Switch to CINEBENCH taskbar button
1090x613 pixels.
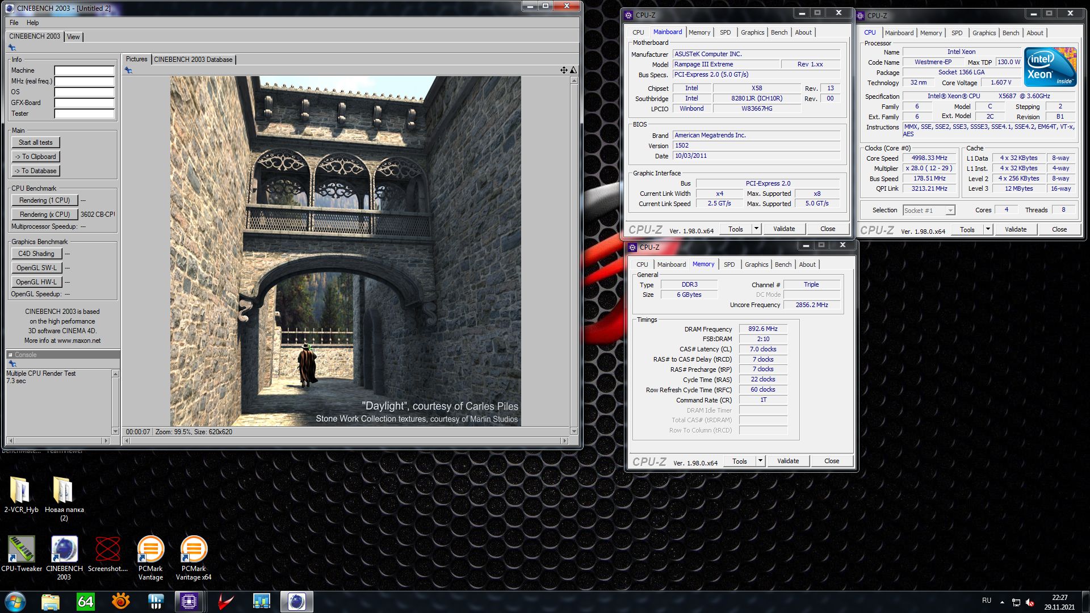[x=296, y=602]
